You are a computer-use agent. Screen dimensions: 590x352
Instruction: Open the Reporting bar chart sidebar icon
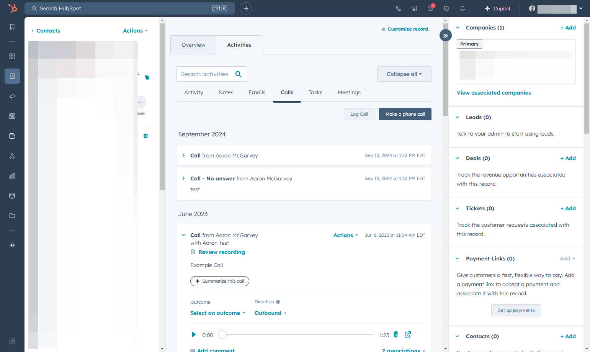[x=12, y=176]
